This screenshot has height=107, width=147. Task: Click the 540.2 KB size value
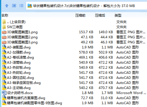click(x=86, y=88)
